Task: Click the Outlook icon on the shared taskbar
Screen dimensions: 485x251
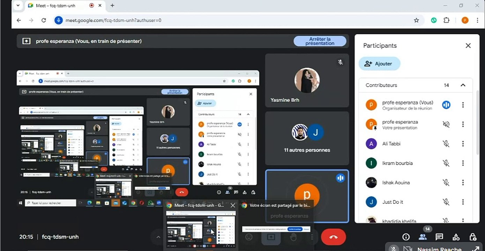Action: click(124, 203)
